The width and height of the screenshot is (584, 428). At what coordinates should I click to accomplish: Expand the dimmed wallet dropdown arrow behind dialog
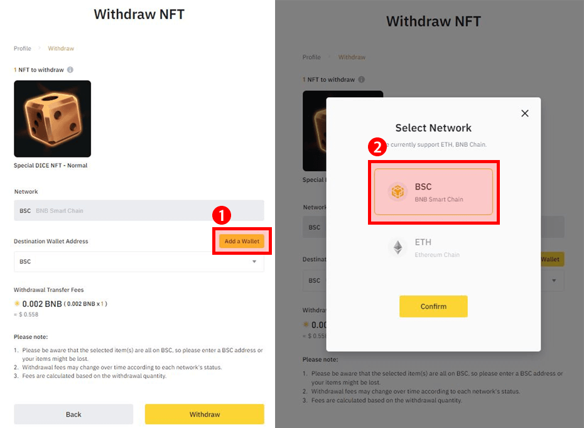pos(553,281)
